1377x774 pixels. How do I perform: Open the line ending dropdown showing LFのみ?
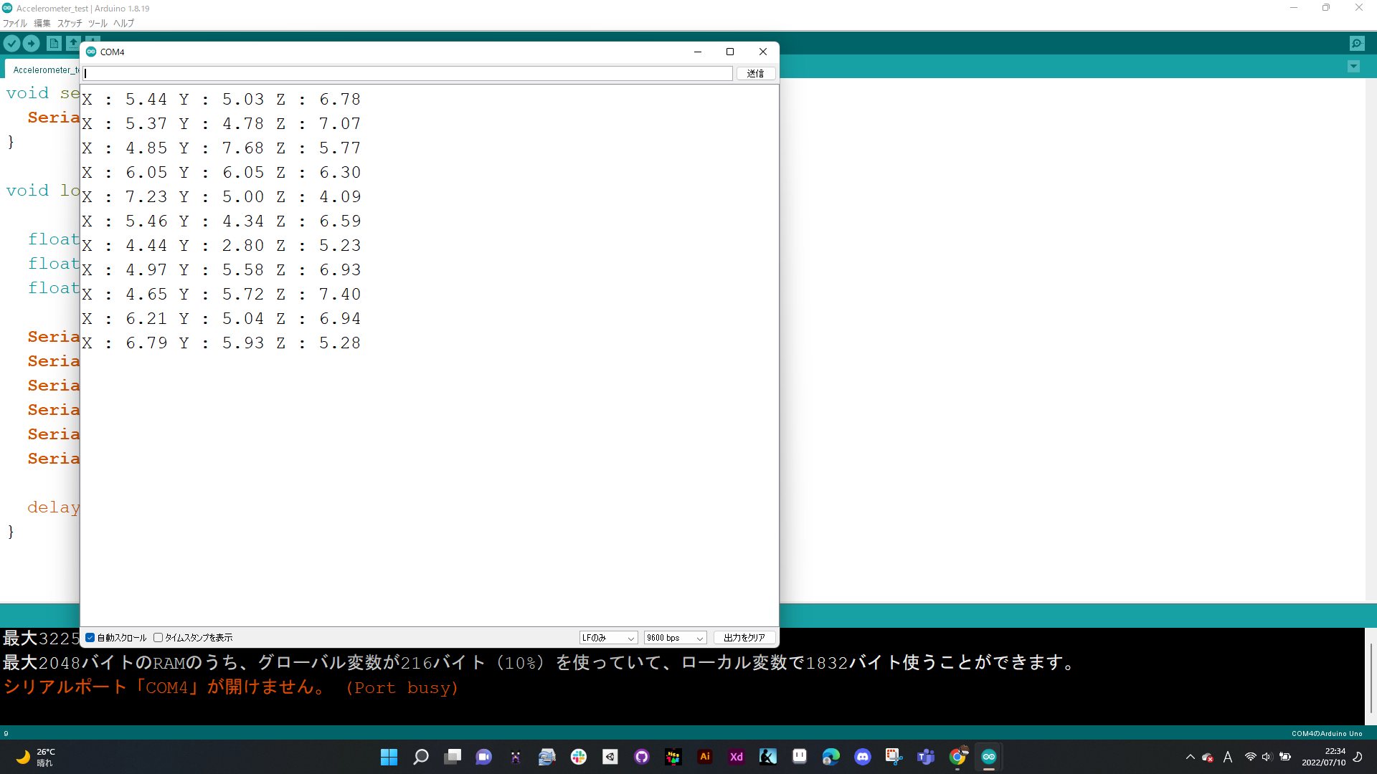[x=607, y=637]
